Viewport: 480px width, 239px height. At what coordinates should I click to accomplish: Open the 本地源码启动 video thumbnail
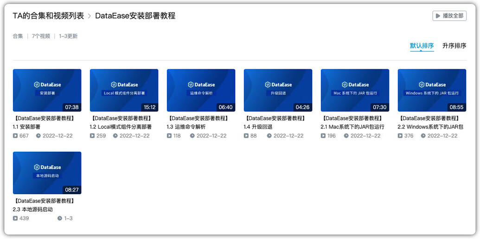tap(47, 173)
